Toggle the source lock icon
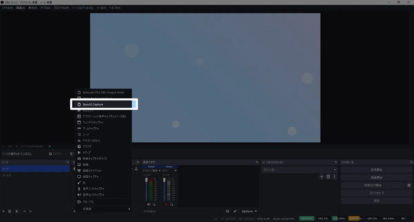 (136, 169)
